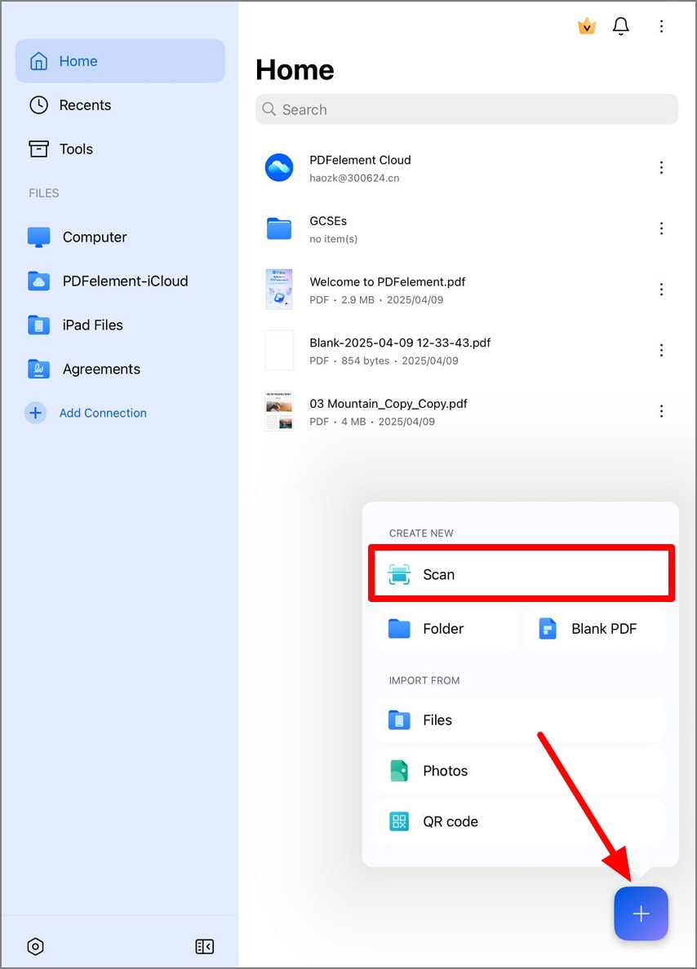
Task: Click Welcome to PDFelement.pdf thumbnail
Action: coord(279,290)
